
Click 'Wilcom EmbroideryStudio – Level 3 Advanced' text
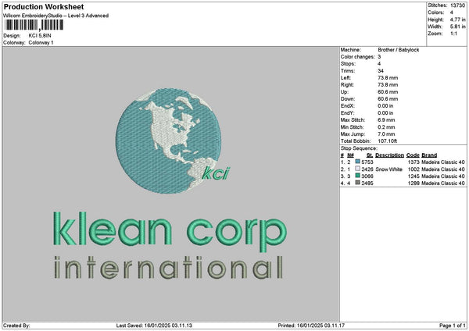[56, 16]
